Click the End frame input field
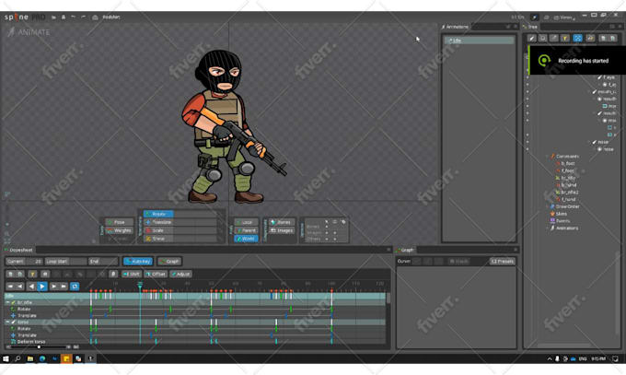The image size is (626, 375). (x=103, y=261)
